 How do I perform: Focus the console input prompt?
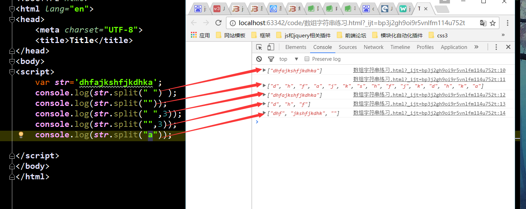tap(383, 122)
